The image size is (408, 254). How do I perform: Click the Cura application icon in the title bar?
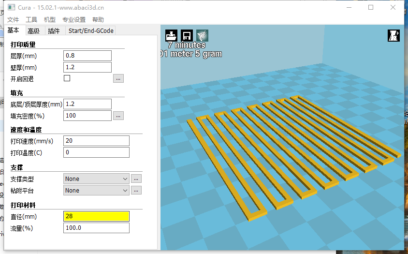[11, 7]
